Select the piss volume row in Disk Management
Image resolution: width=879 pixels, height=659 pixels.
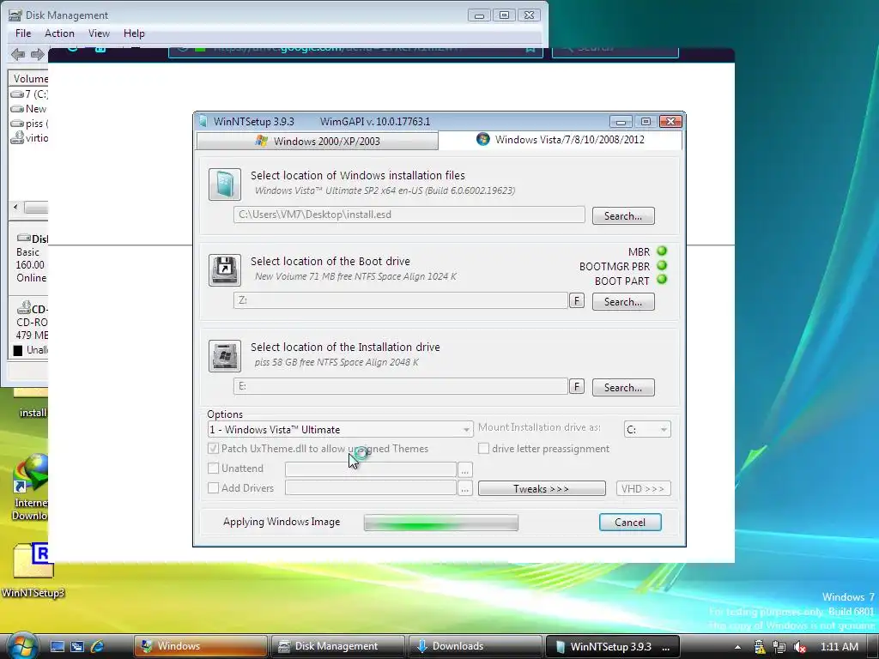(29, 124)
